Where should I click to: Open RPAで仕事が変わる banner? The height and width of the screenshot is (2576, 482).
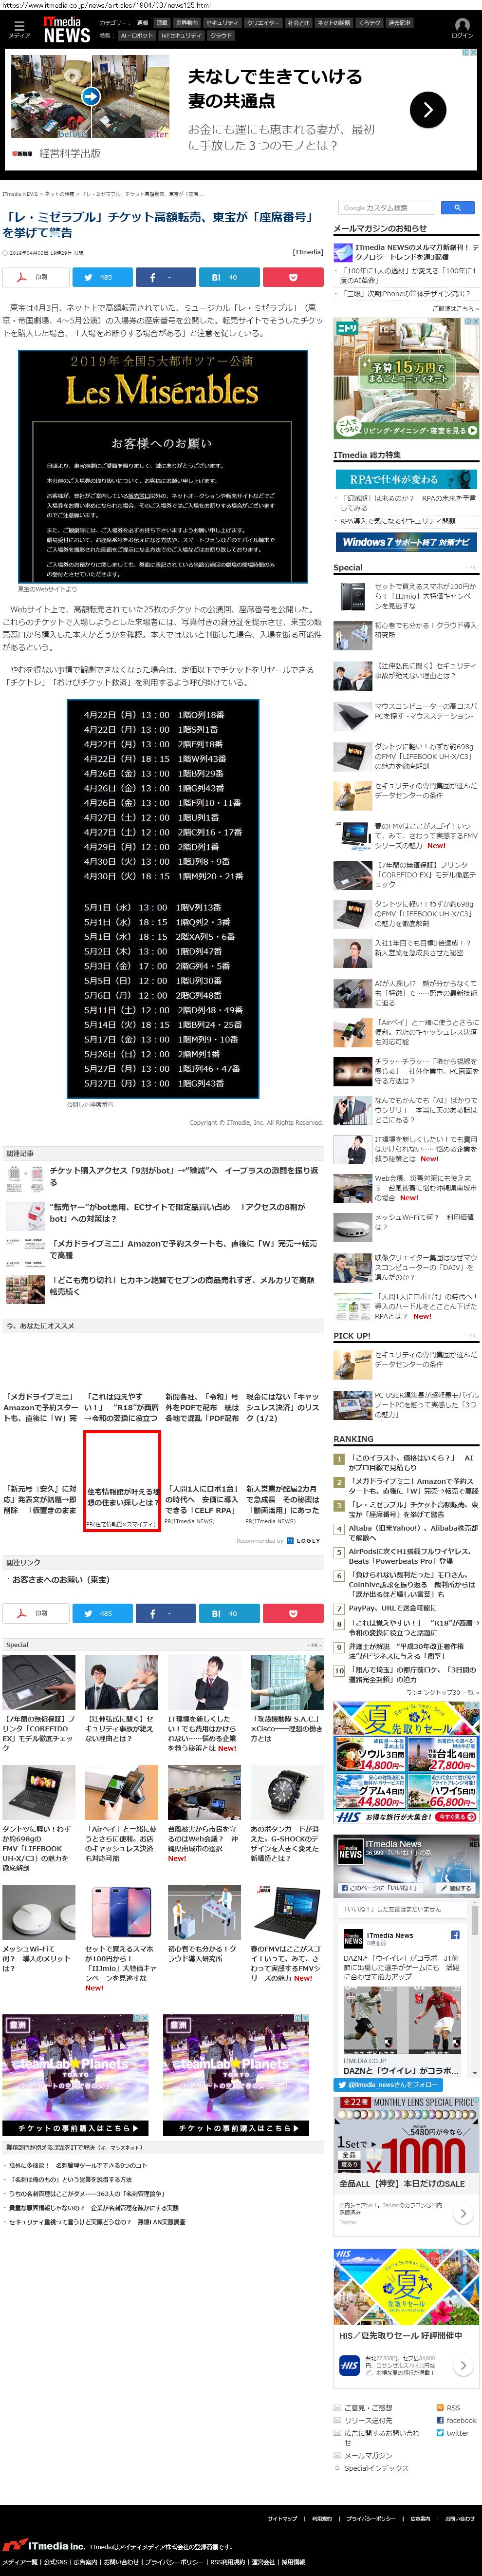tap(405, 479)
